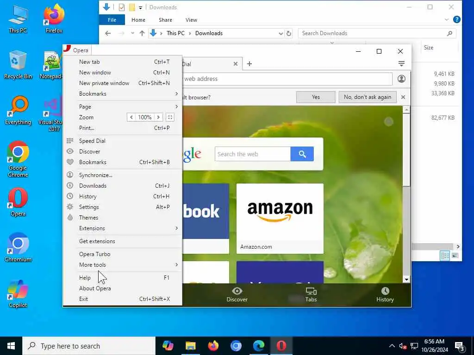Screen dimensions: 474x355
Task: Click the Speed Dial grid icon in menu
Action: [x=70, y=141]
